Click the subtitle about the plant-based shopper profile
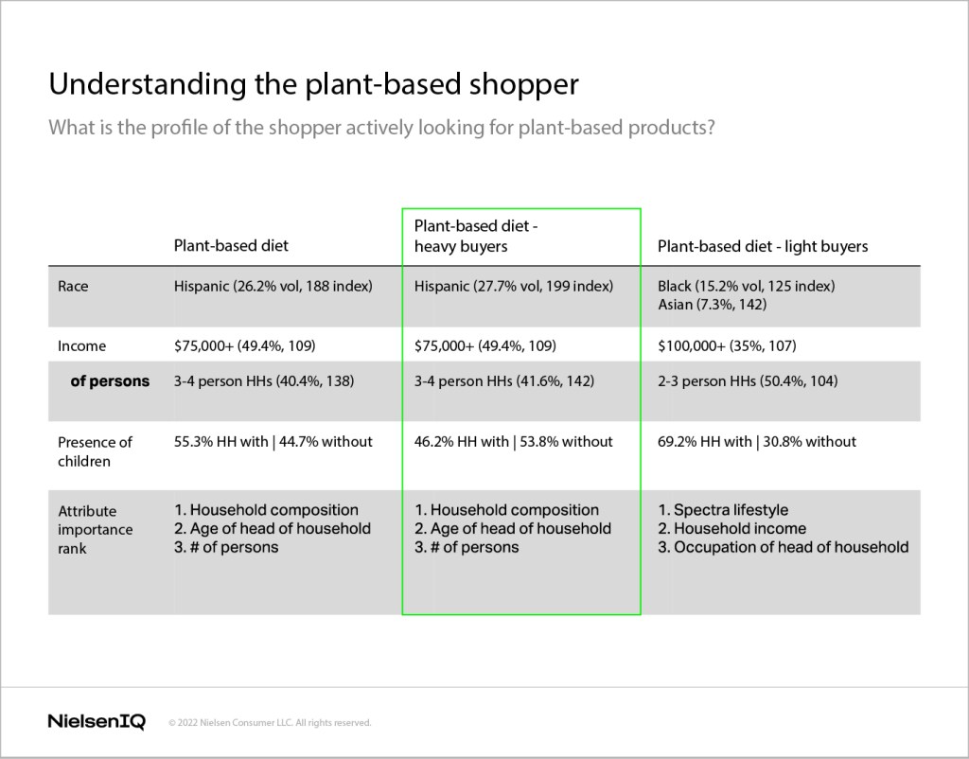Viewport: 969px width, 759px height. click(382, 128)
